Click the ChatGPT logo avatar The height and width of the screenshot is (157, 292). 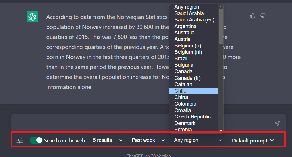32,17
